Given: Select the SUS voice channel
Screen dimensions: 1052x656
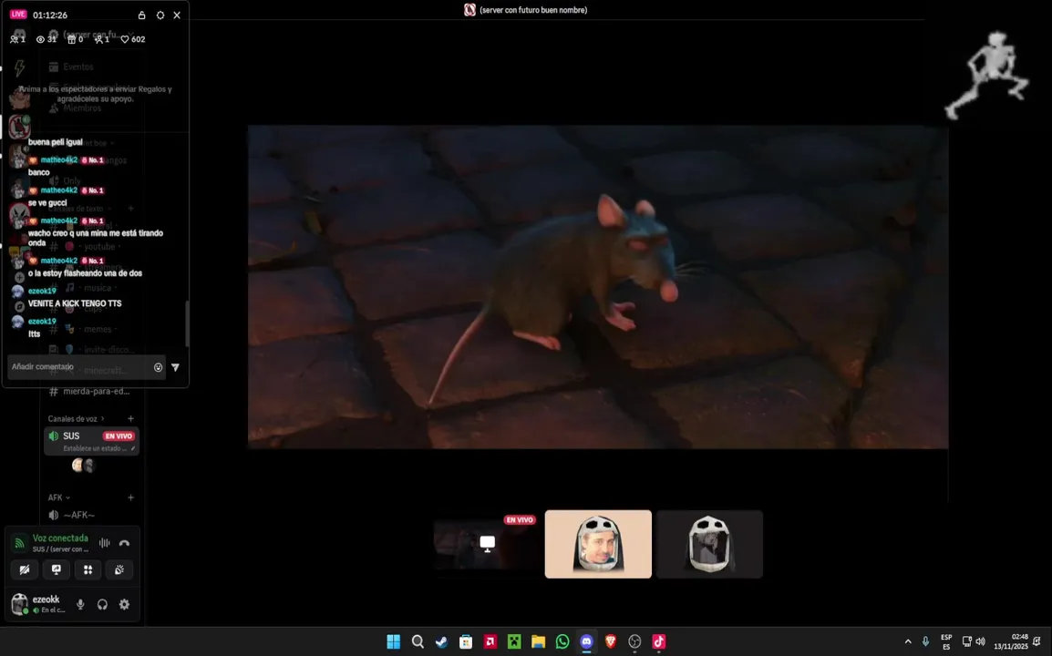Looking at the screenshot, I should (91, 441).
